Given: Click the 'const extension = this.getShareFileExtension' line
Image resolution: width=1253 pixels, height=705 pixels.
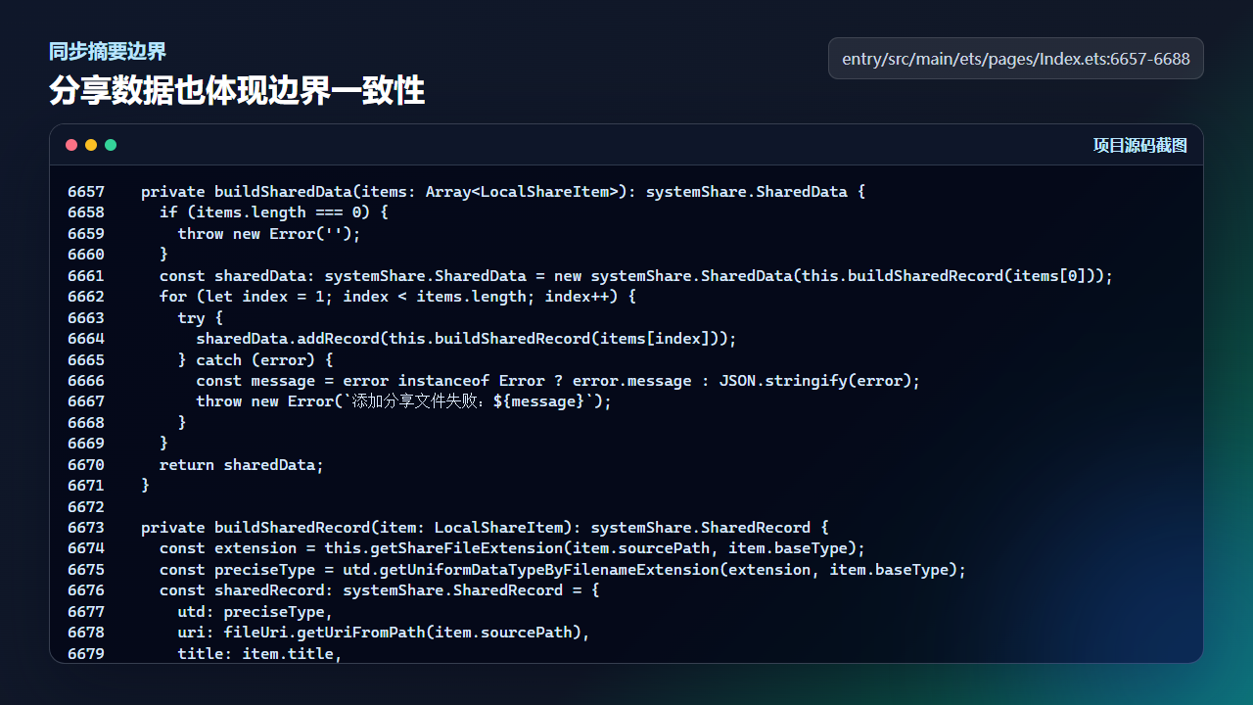Looking at the screenshot, I should [512, 548].
